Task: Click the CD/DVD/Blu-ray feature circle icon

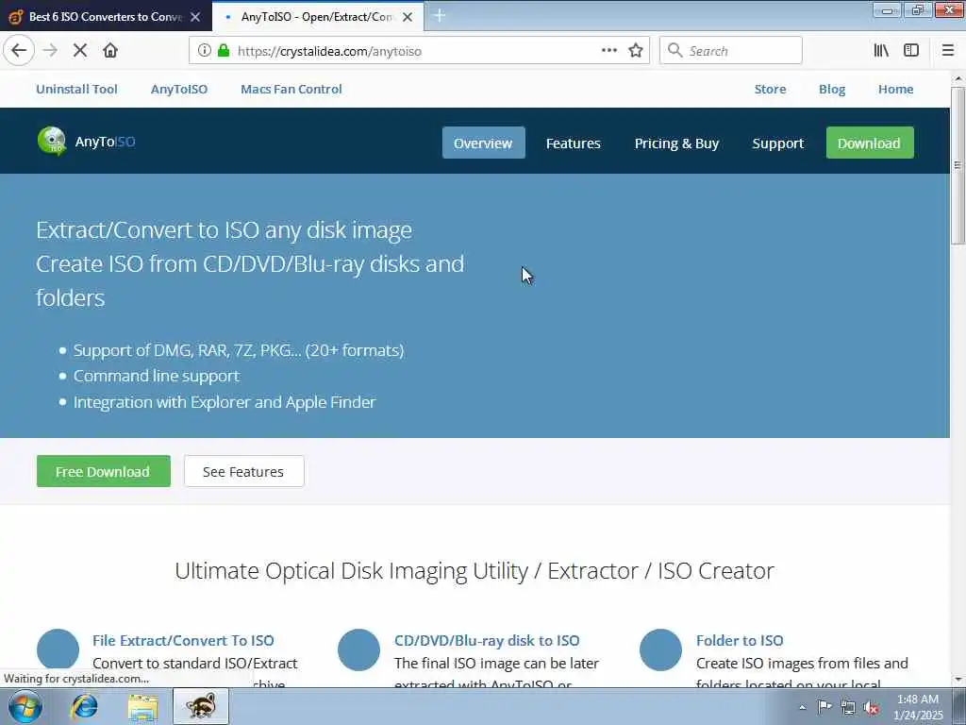Action: pyautogui.click(x=359, y=649)
